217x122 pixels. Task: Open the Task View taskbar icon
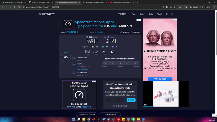[x=79, y=119]
